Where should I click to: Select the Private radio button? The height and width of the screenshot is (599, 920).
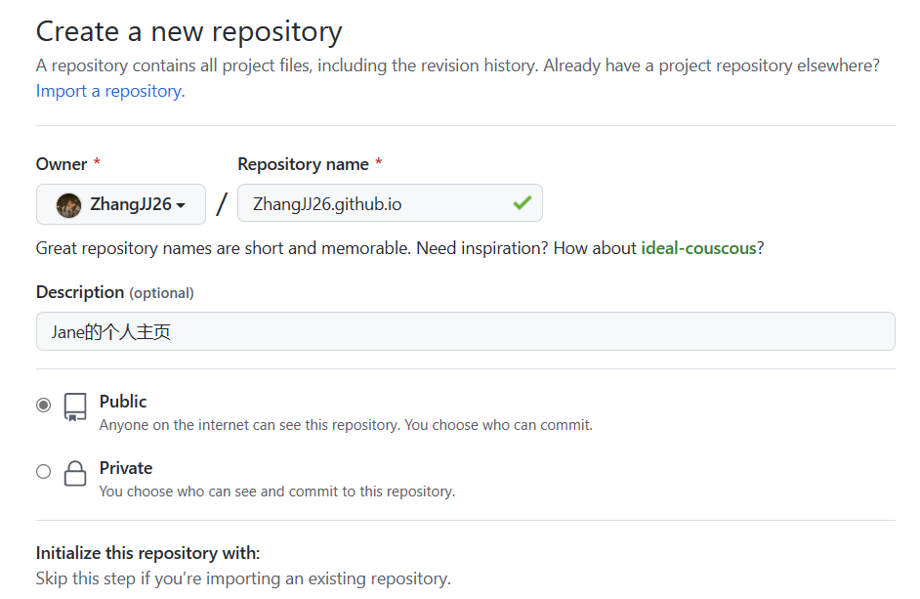(x=43, y=472)
